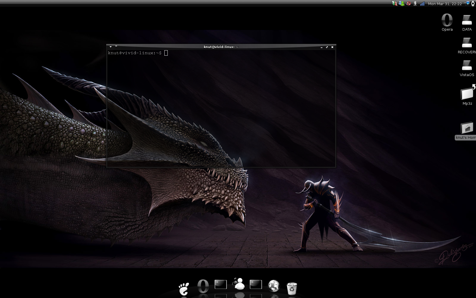
Task: Open the messenger buddies icon in dock
Action: point(239,284)
